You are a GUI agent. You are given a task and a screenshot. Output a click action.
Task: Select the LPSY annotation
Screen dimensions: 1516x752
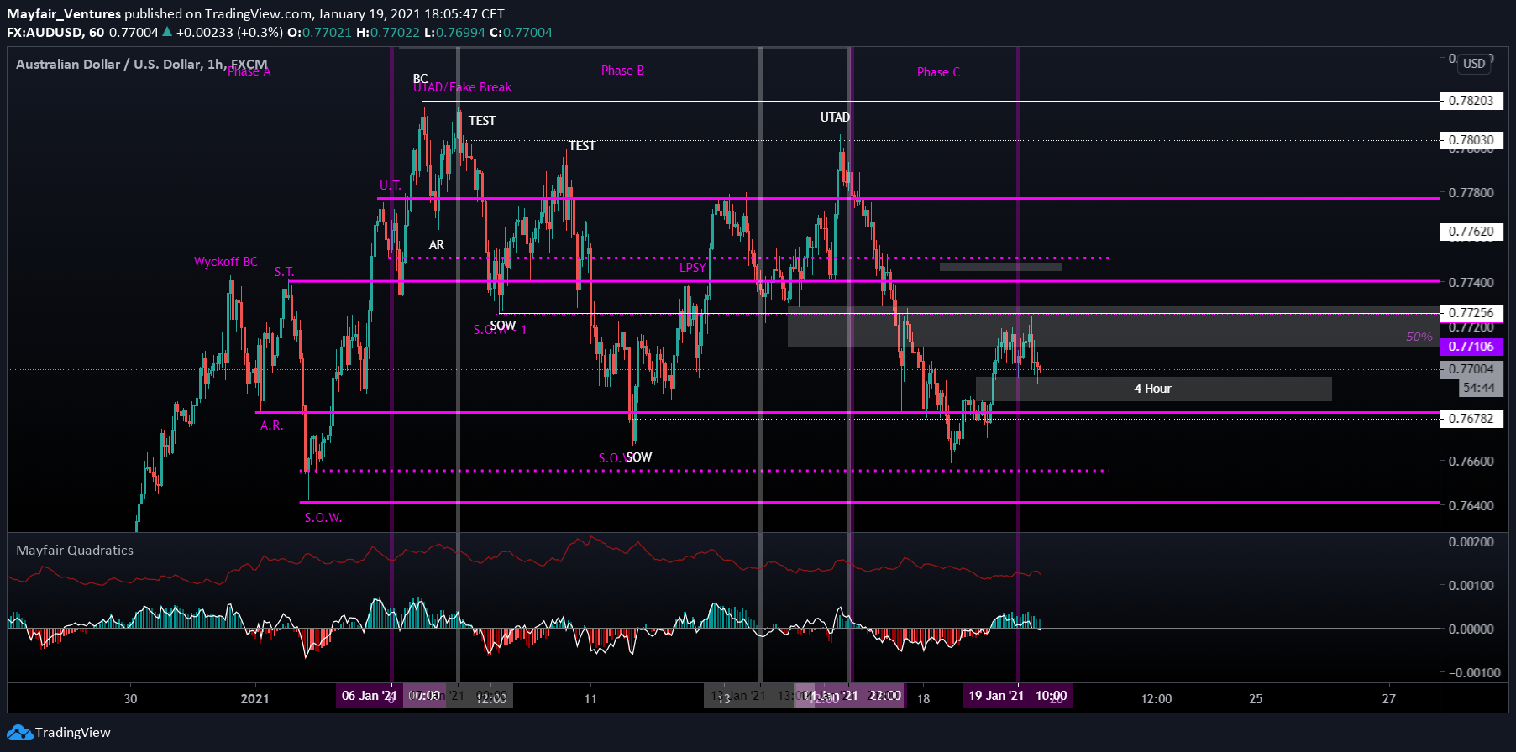point(693,268)
